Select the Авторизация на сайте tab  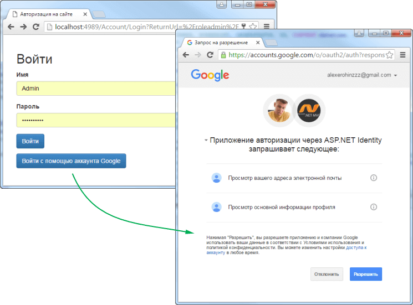[x=49, y=14]
